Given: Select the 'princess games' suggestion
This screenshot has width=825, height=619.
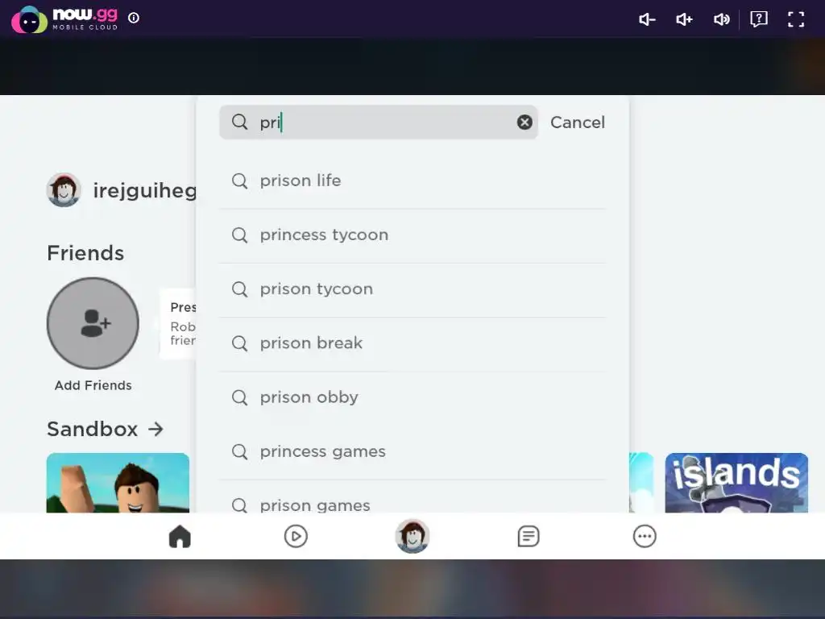Looking at the screenshot, I should point(412,451).
